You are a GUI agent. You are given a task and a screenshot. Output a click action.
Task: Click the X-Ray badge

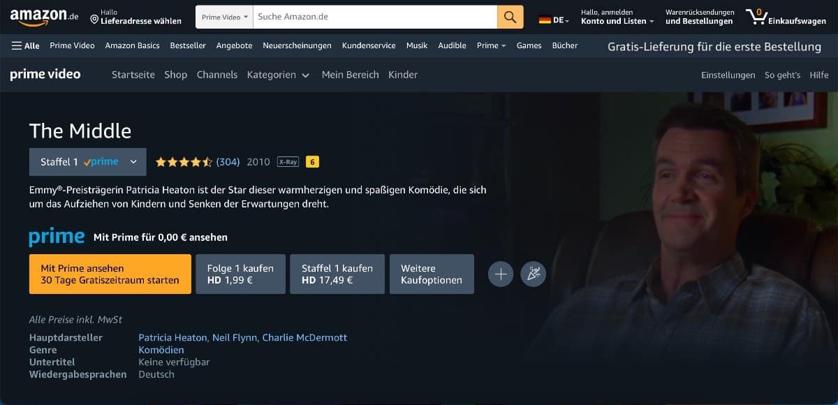(x=288, y=162)
